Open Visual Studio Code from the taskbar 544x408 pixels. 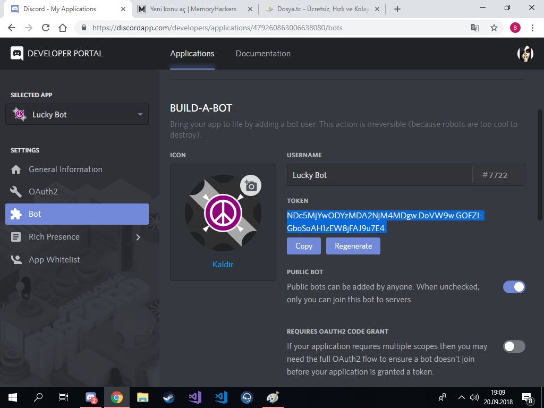221,397
